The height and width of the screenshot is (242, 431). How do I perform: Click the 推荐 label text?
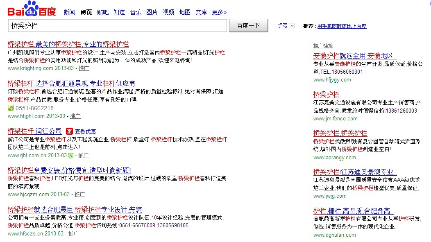(309, 26)
